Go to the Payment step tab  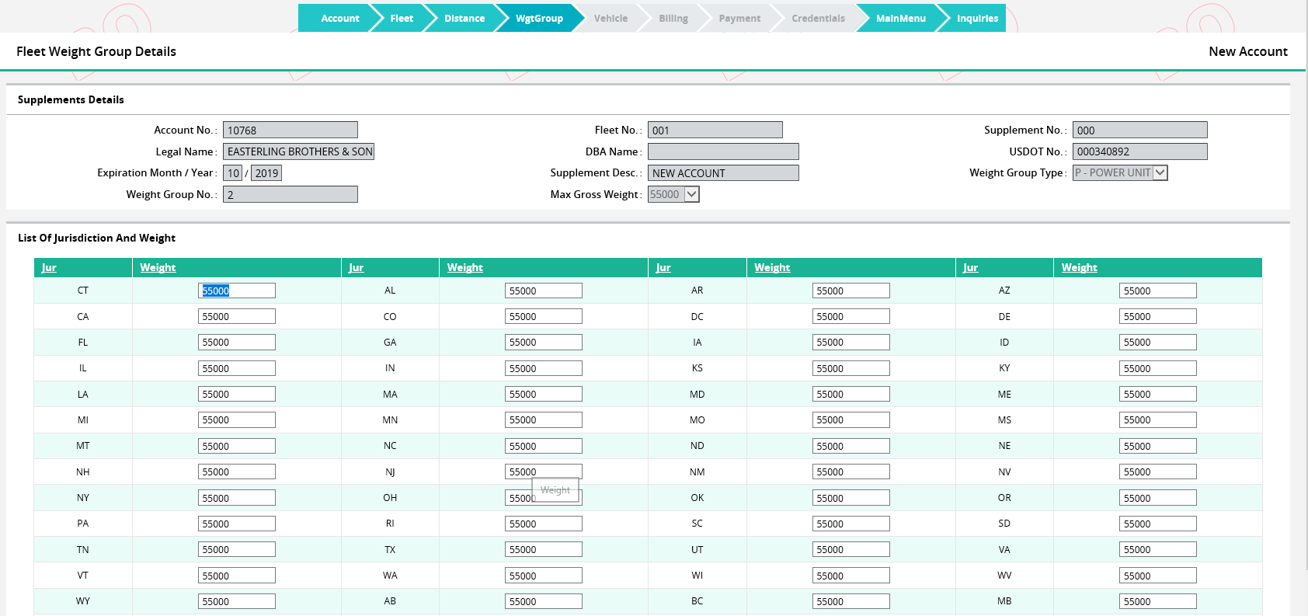click(x=739, y=18)
